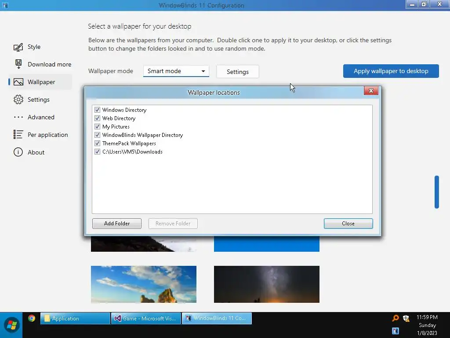Click the Per application list icon
The height and width of the screenshot is (338, 450).
pyautogui.click(x=18, y=135)
